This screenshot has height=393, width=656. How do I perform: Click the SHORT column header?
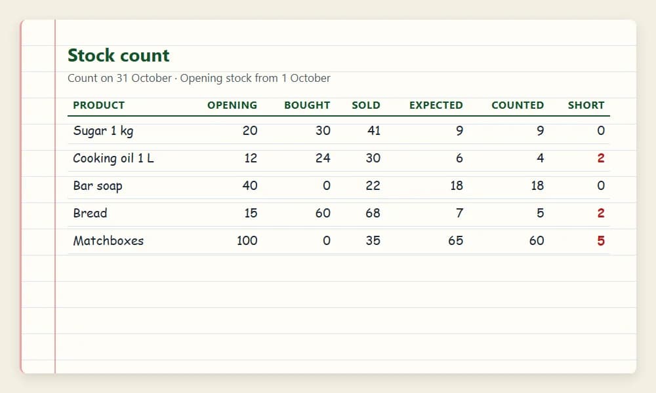[586, 105]
